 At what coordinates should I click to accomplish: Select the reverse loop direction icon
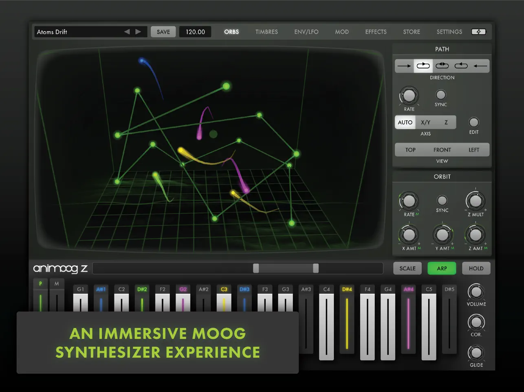pyautogui.click(x=461, y=66)
